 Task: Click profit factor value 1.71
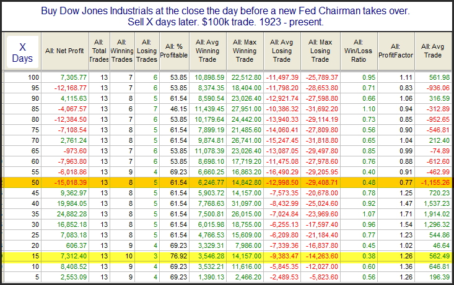(x=406, y=214)
